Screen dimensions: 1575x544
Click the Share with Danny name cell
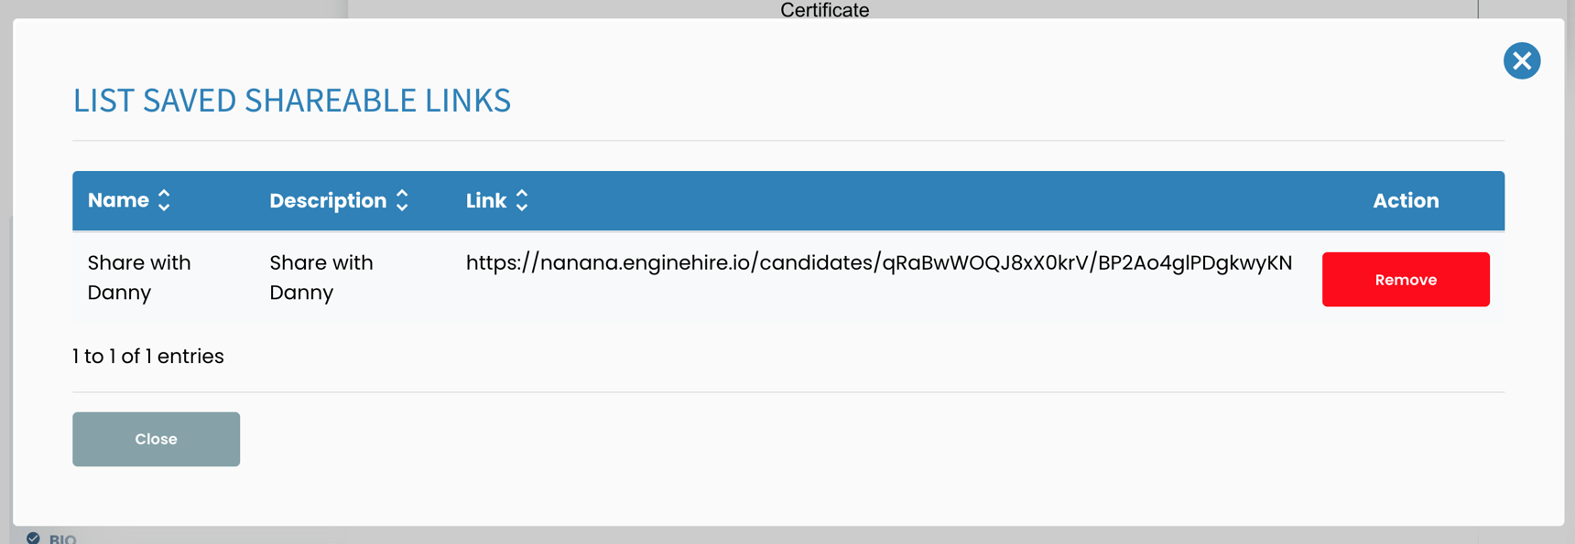tap(139, 277)
